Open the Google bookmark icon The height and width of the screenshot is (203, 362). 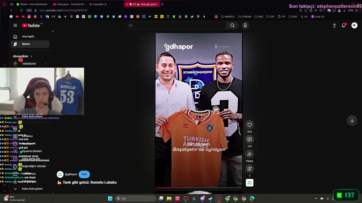pos(11,17)
